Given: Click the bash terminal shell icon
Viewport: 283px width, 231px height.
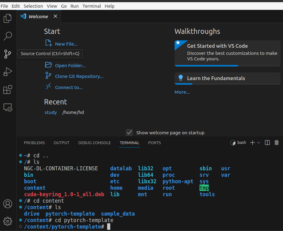Looking at the screenshot, I should [233, 143].
